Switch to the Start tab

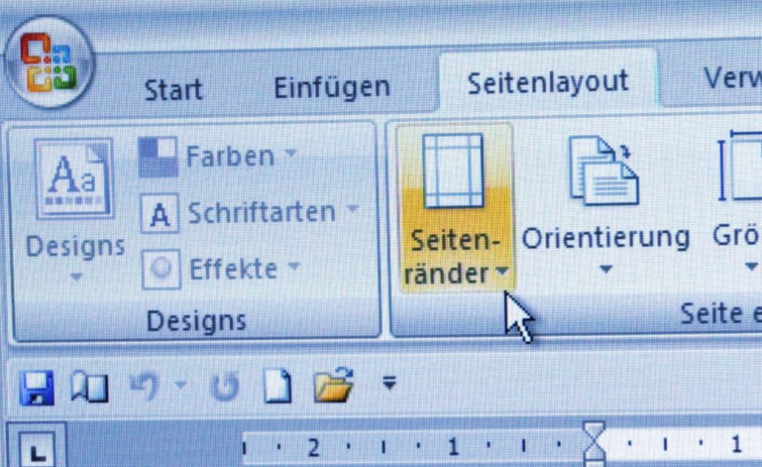tap(174, 90)
